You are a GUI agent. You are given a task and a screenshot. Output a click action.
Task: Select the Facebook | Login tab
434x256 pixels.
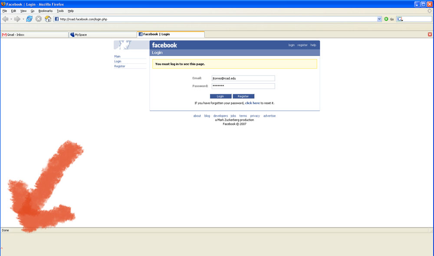click(x=171, y=34)
